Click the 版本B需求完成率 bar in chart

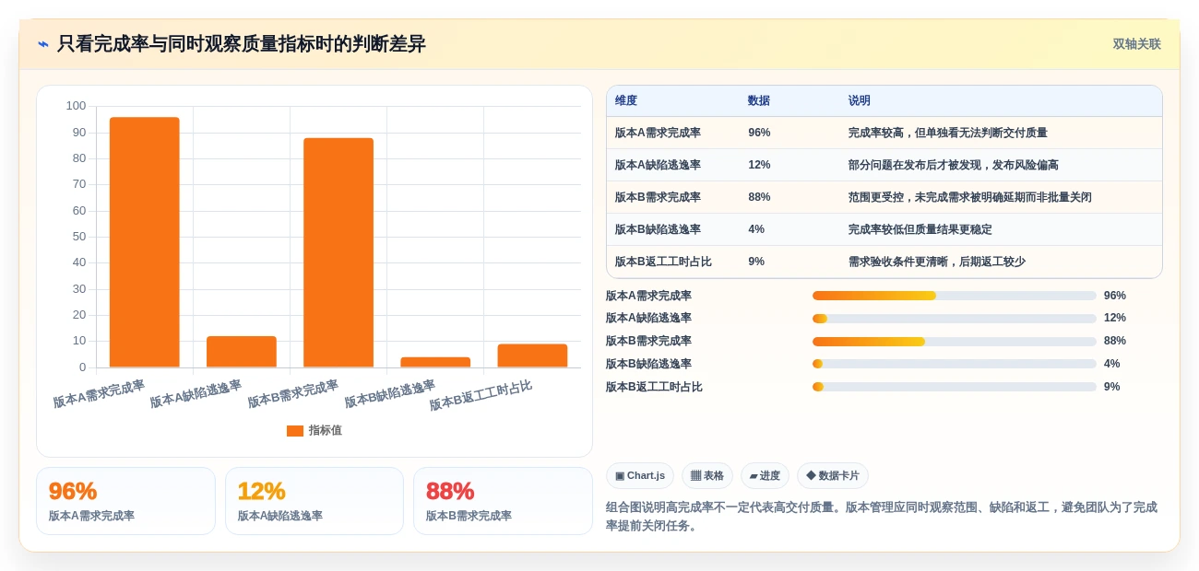point(338,253)
